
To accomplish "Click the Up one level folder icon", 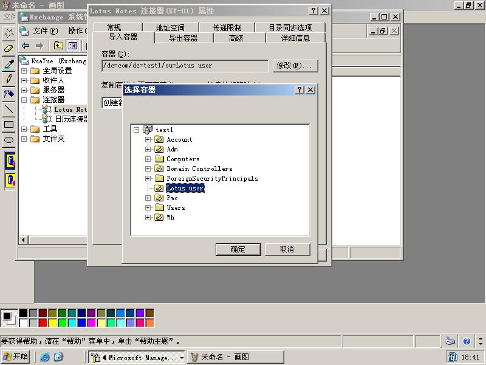I will (58, 46).
